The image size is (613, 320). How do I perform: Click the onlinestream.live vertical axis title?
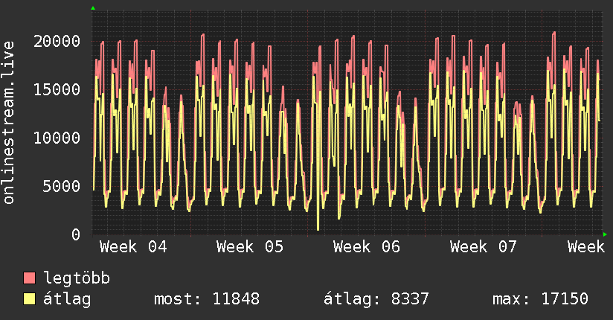(x=10, y=123)
